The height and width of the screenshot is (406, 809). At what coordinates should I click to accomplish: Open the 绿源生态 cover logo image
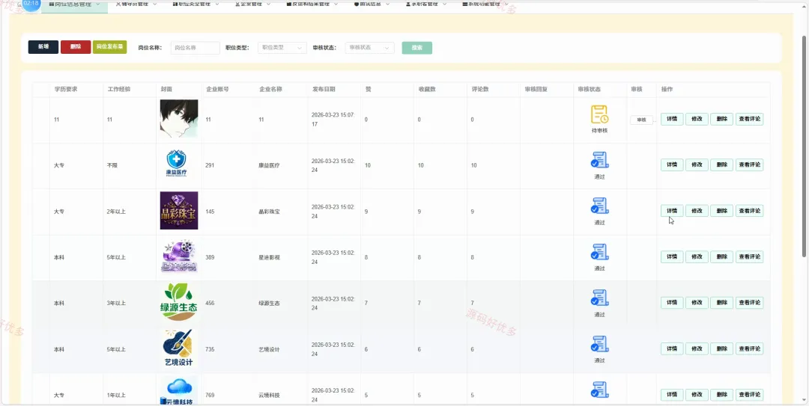pos(178,302)
